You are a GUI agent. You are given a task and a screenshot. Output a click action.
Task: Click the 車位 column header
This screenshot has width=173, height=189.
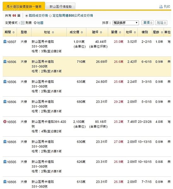click(167, 32)
